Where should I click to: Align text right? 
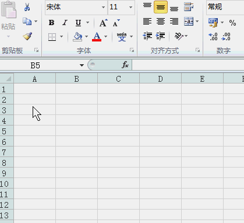click(x=174, y=21)
